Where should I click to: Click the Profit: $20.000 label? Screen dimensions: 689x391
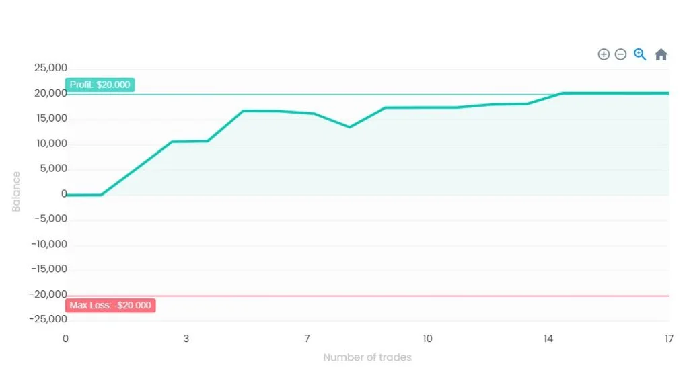coord(100,85)
